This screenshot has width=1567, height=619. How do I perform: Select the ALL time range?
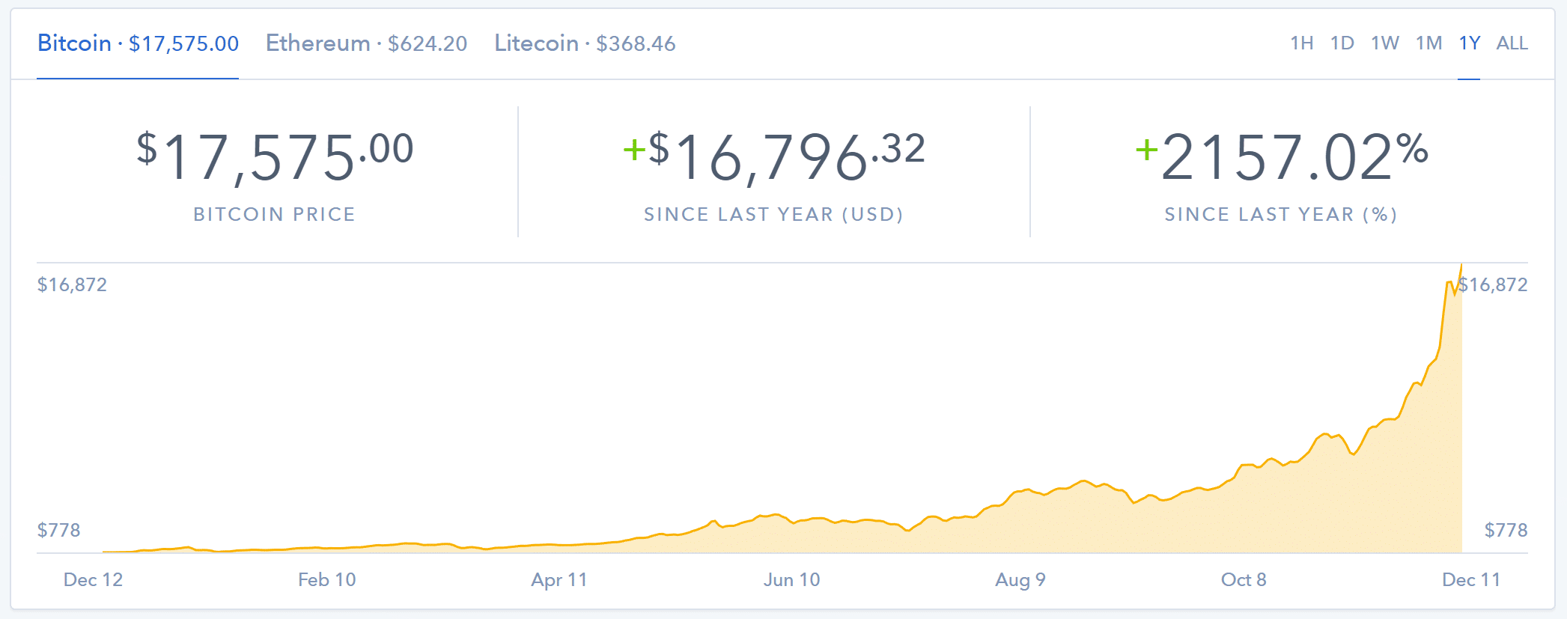pyautogui.click(x=1512, y=43)
